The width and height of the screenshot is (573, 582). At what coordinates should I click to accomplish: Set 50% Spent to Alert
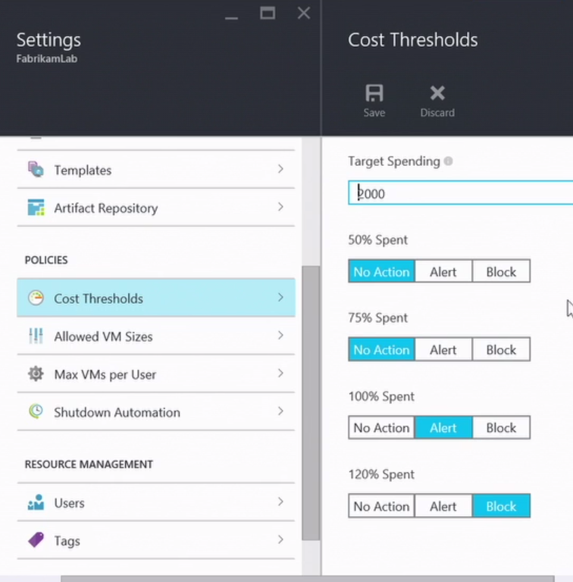443,271
